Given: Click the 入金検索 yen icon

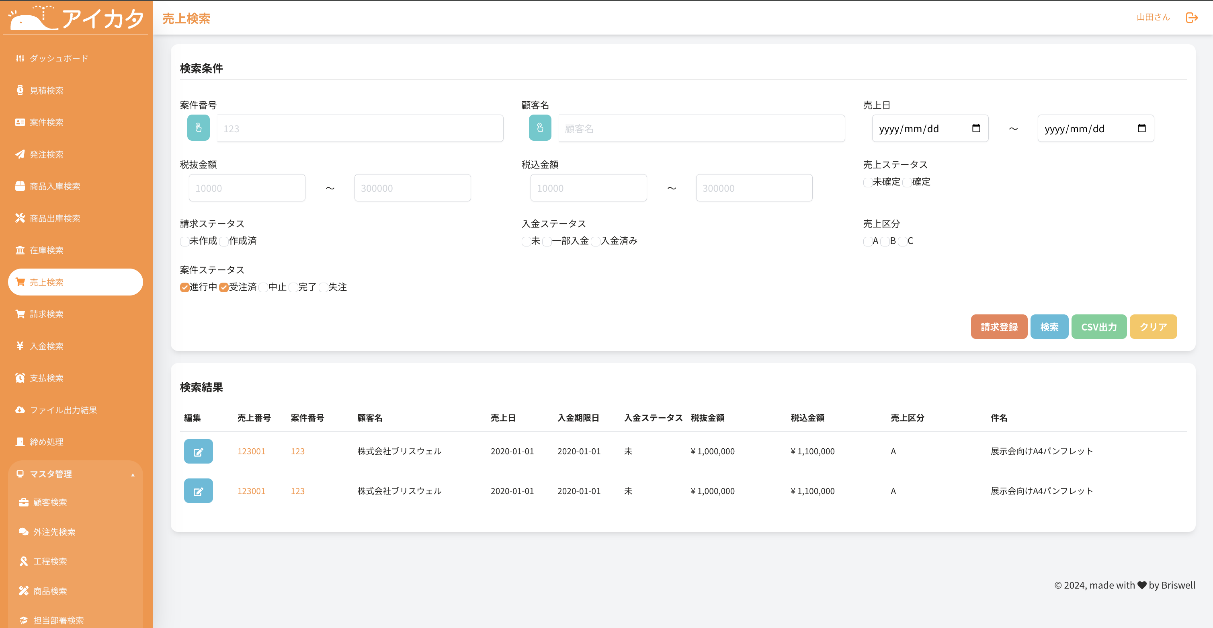Looking at the screenshot, I should tap(20, 346).
